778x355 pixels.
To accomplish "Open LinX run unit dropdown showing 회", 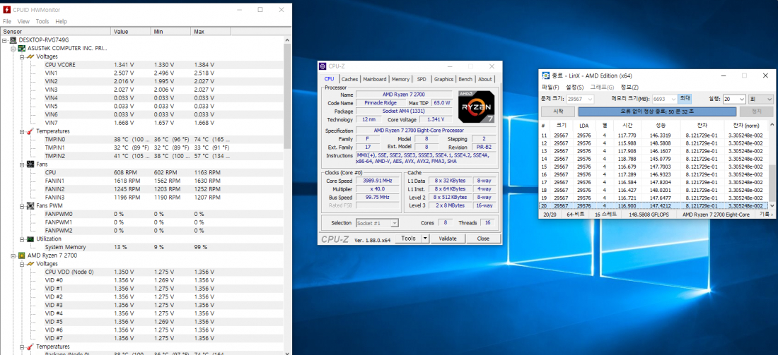I will point(769,99).
